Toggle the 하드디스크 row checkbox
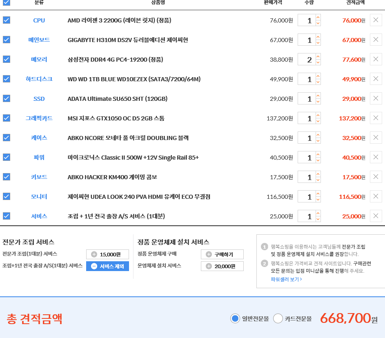 7,79
